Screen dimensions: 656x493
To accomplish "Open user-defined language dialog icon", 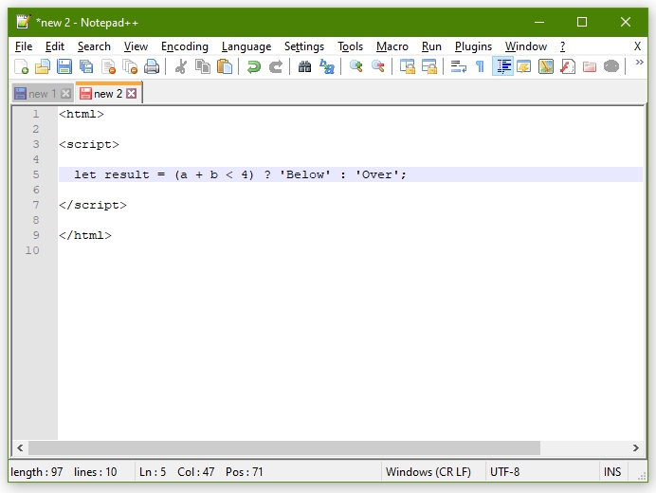I will click(524, 66).
